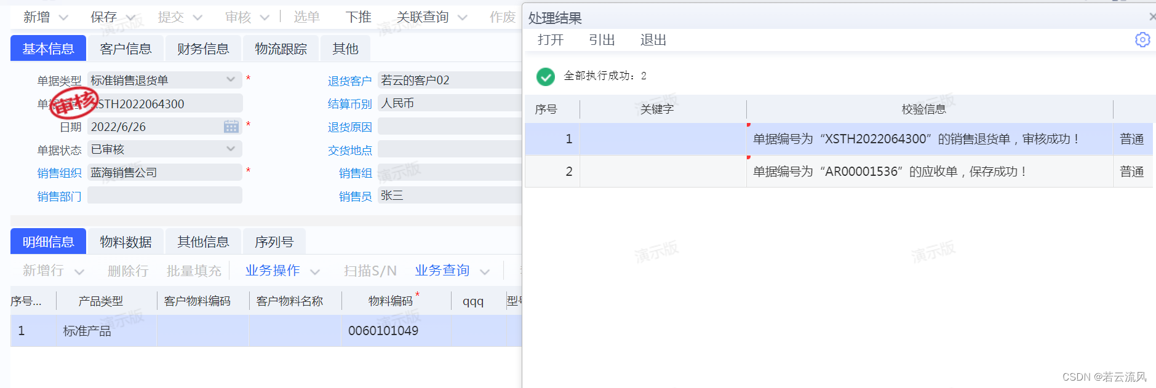This screenshot has height=388, width=1156.
Task: Switch to the 物料数据 tab
Action: coord(126,242)
